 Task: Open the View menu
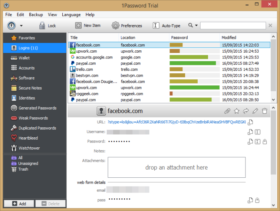[52, 14]
